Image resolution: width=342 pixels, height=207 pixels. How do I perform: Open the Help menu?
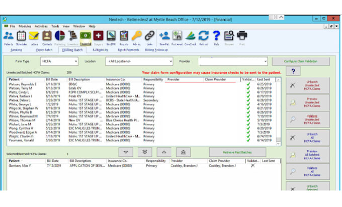click(92, 26)
